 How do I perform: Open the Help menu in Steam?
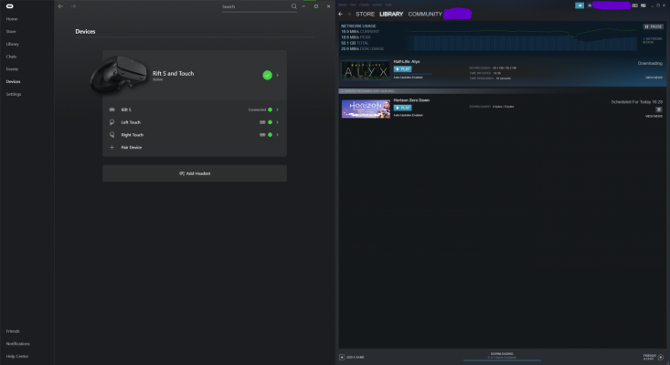tap(388, 5)
